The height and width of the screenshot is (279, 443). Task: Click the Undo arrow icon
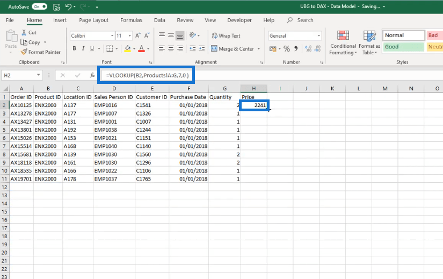tap(68, 7)
